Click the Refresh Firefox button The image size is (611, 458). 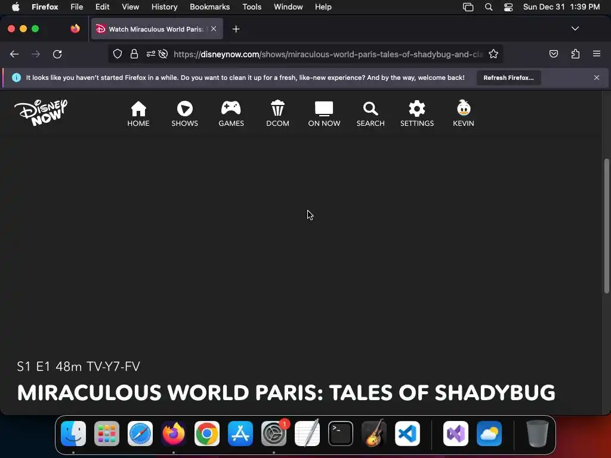point(508,78)
